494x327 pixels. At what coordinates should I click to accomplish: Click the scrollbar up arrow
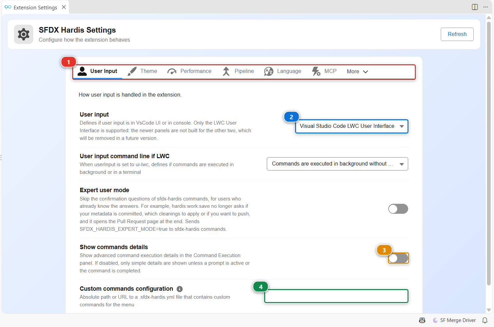click(x=489, y=18)
